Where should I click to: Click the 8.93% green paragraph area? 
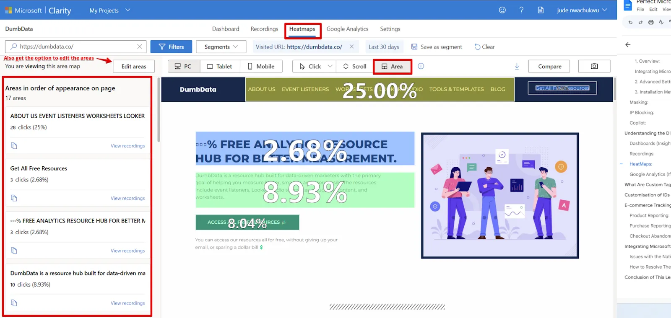click(305, 190)
